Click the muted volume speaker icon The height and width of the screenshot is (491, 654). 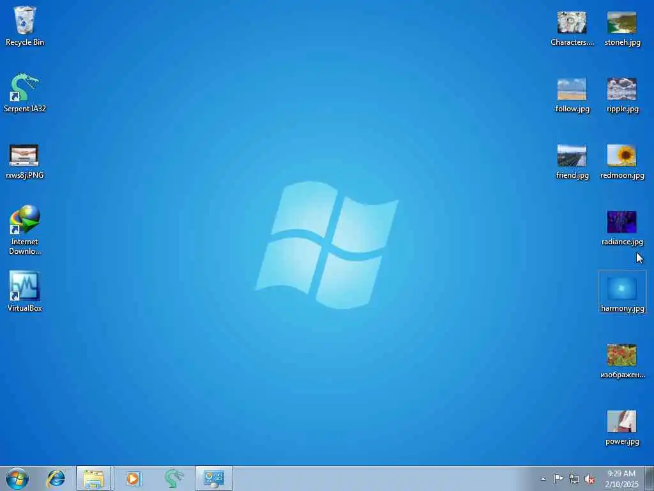[589, 479]
